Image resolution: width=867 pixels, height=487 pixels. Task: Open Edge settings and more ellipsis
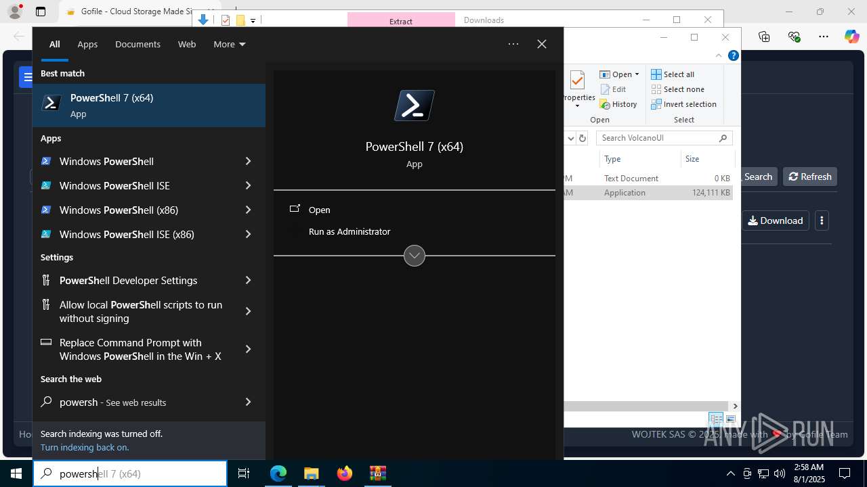(x=823, y=37)
